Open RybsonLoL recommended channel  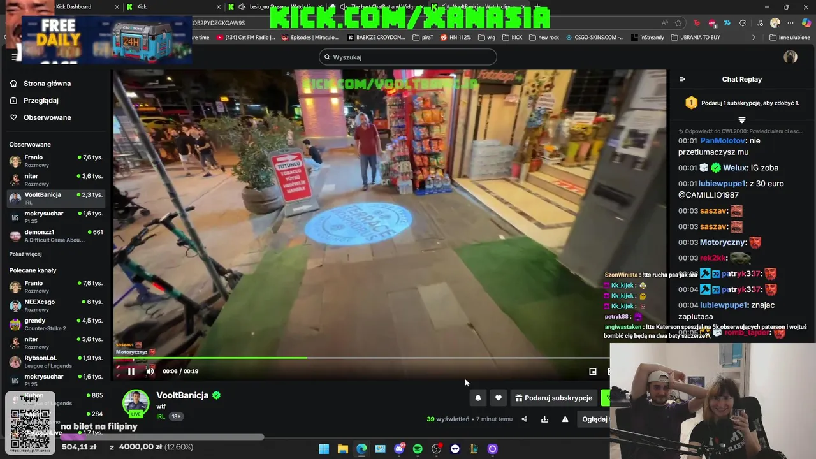click(55, 361)
